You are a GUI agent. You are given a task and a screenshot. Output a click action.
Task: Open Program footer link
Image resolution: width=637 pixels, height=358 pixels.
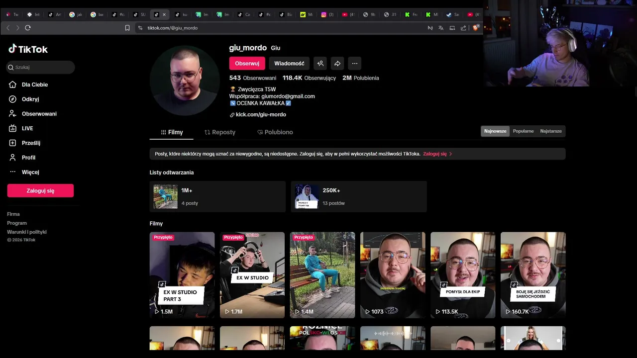coord(17,223)
